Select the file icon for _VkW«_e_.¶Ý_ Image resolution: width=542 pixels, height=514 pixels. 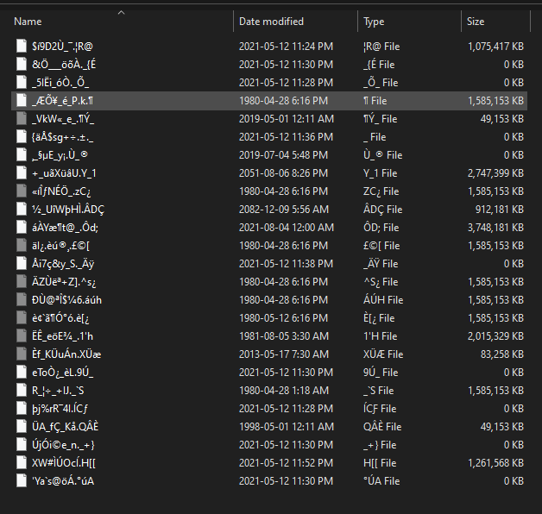click(x=22, y=118)
